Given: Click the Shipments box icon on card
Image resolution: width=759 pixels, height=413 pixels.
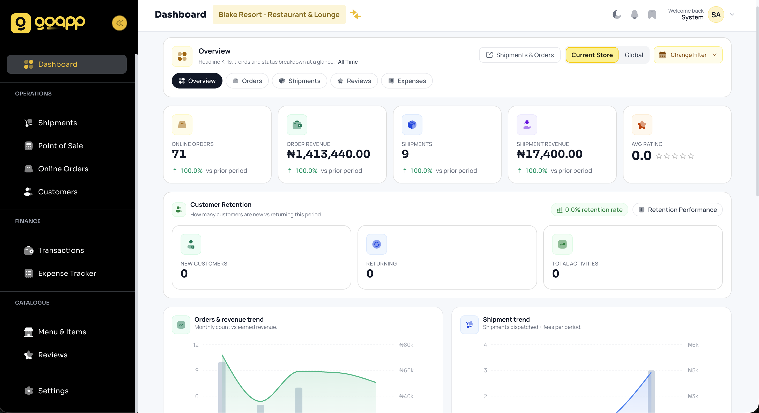Looking at the screenshot, I should 412,125.
